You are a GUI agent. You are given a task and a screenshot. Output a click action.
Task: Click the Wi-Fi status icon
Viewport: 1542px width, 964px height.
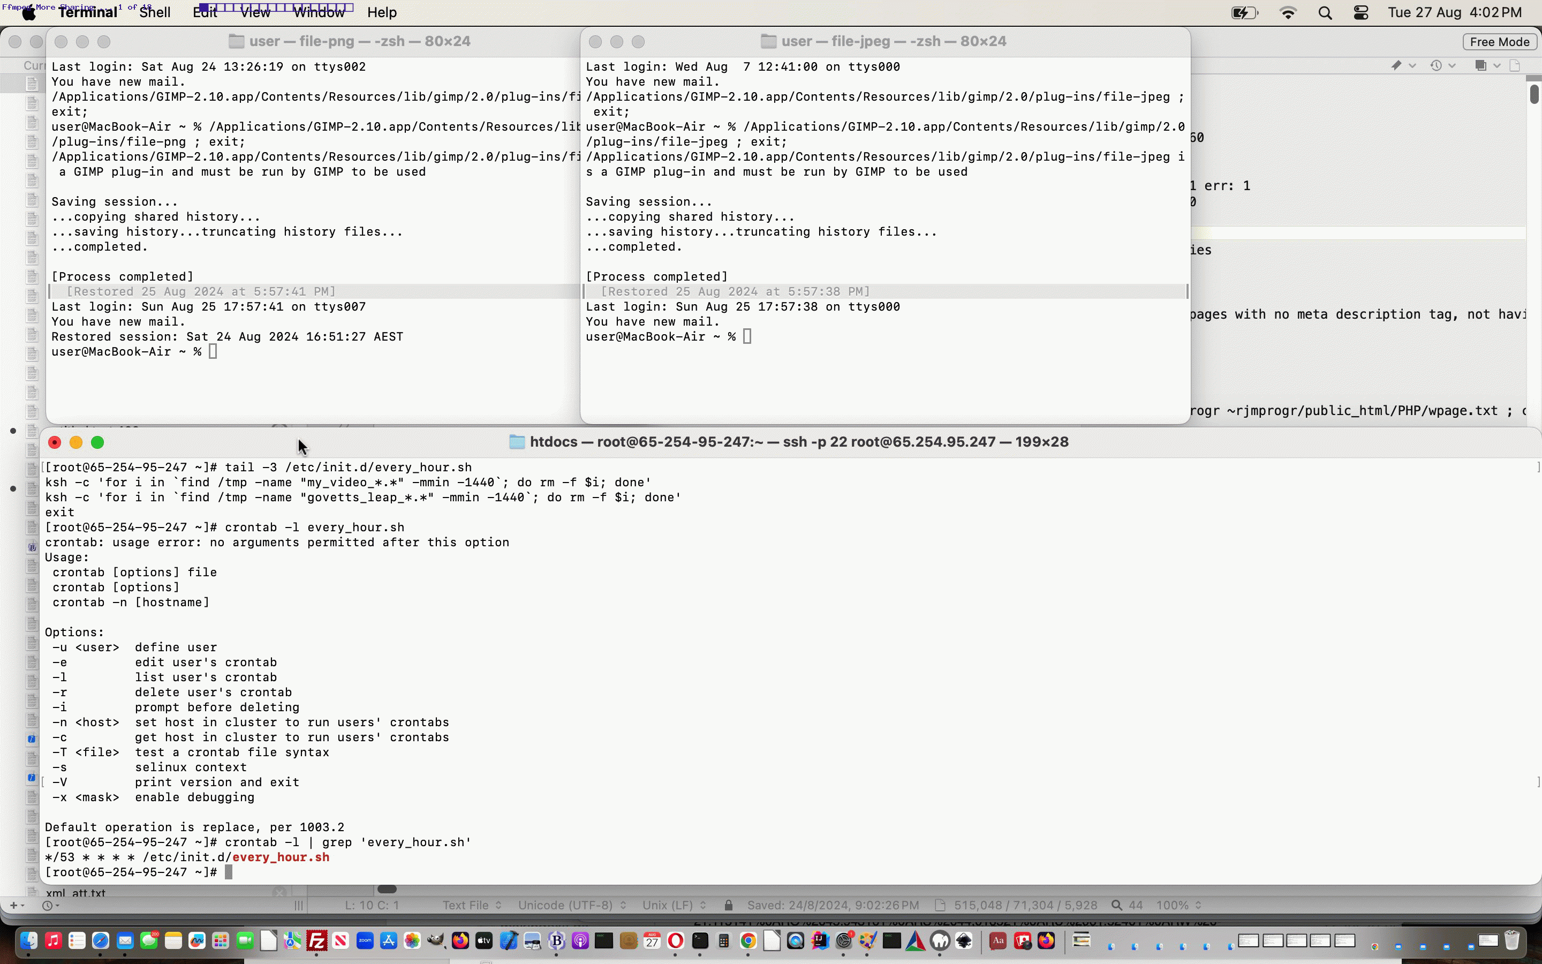[x=1288, y=13]
